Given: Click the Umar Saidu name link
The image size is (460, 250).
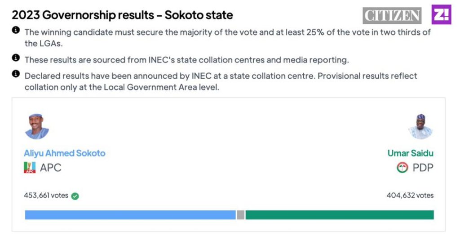Looking at the screenshot, I should [x=411, y=153].
